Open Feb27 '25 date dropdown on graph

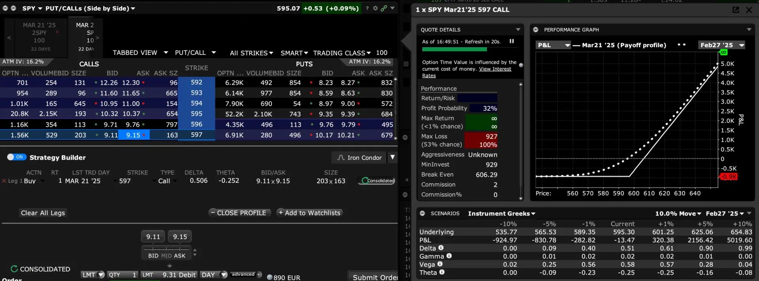pyautogui.click(x=722, y=45)
